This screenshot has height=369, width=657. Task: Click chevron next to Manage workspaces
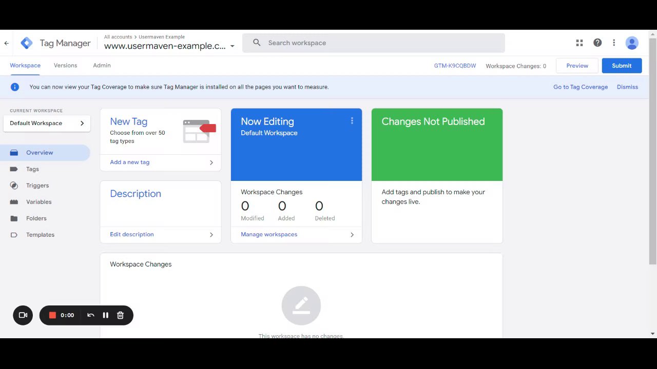coord(352,235)
